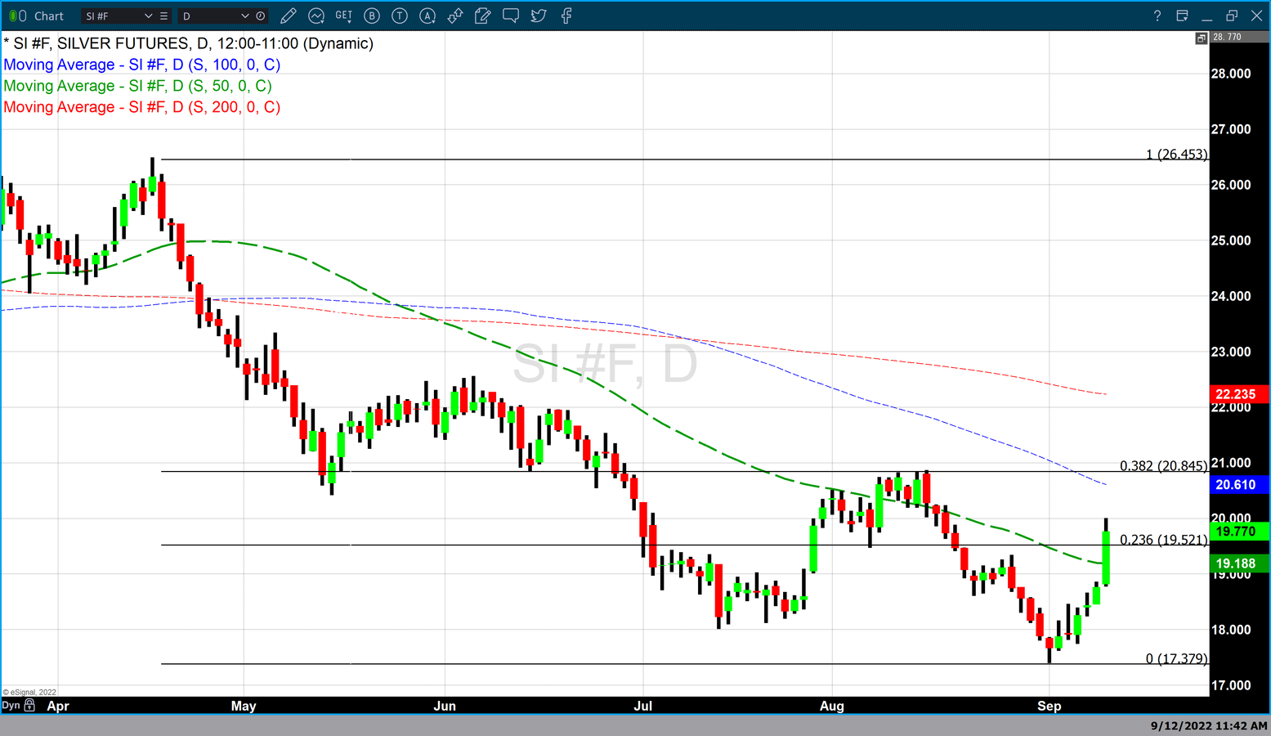Click the up-down arrows trade icon
This screenshot has height=736, width=1271.
click(455, 16)
